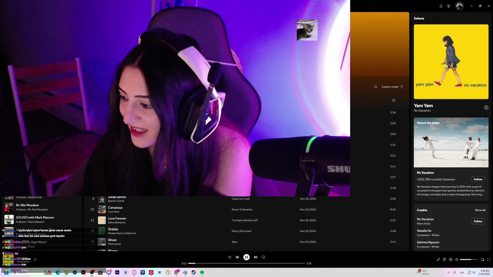
Task: Click the Comatose album artwork thumbnail
Action: coord(102,209)
